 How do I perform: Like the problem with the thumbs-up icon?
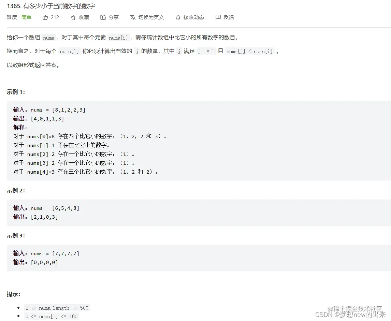(45, 17)
